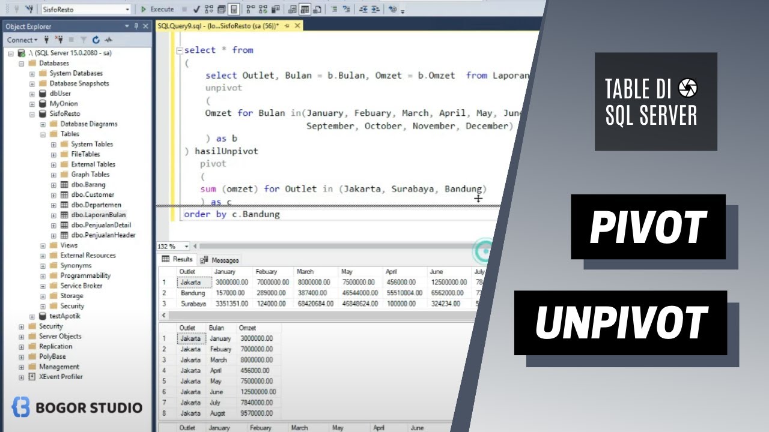The height and width of the screenshot is (432, 769).
Task: Open the Query Options icon
Action: point(221,9)
